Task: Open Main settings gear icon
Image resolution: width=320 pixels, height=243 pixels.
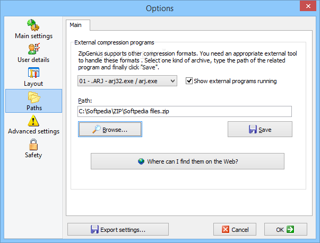Action: (33, 25)
